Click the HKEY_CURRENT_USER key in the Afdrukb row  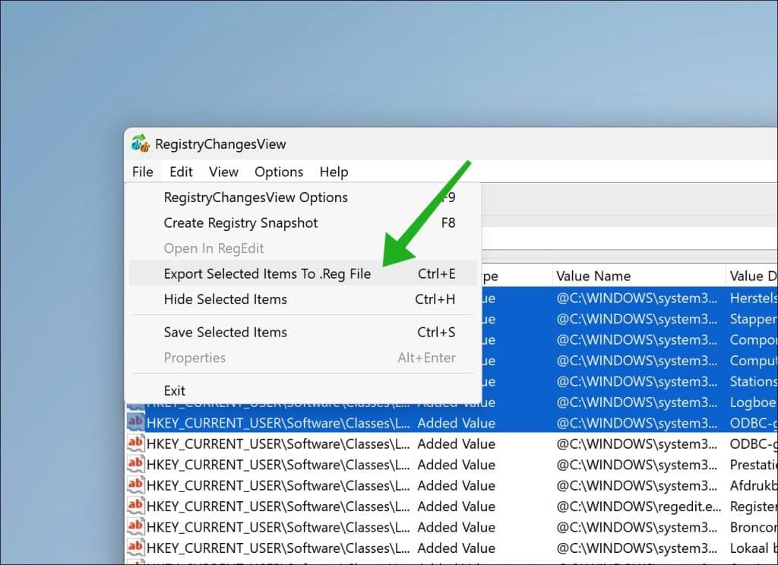(278, 485)
